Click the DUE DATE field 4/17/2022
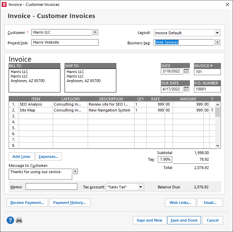The image size is (233, 232). pyautogui.click(x=172, y=89)
